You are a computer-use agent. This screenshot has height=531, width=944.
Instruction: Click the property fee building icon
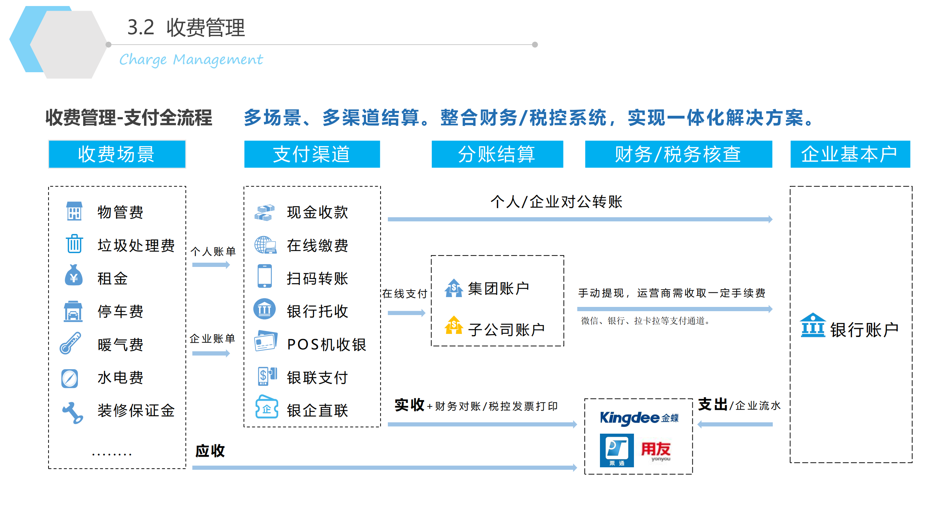pyautogui.click(x=74, y=211)
